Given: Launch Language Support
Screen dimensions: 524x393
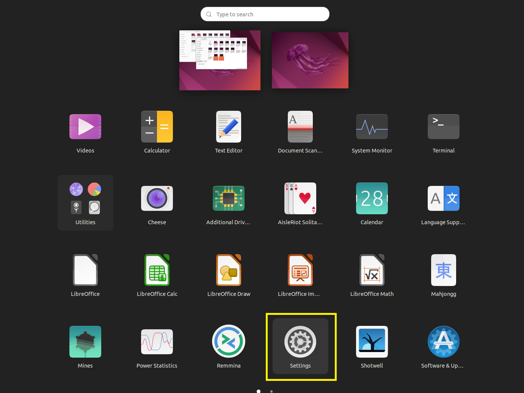Looking at the screenshot, I should 444,198.
